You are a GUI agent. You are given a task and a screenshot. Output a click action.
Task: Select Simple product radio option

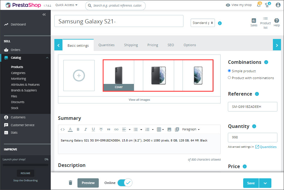229,71
